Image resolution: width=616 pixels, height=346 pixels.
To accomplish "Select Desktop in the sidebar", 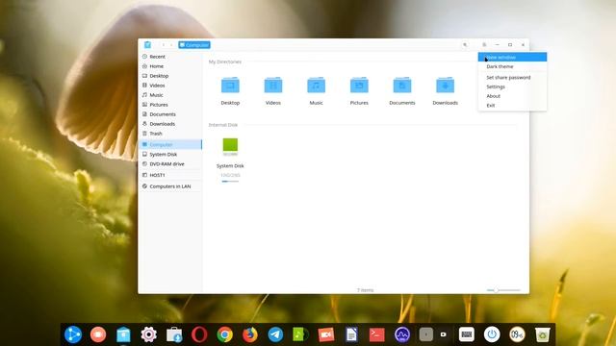I will click(x=170, y=76).
